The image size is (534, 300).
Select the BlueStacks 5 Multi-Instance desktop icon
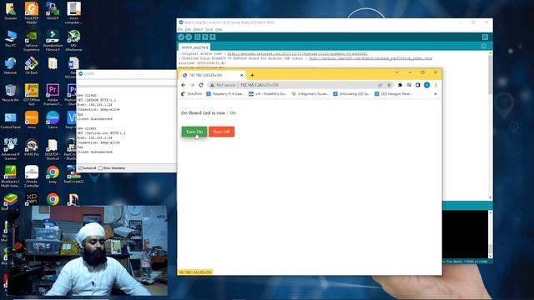(10, 177)
